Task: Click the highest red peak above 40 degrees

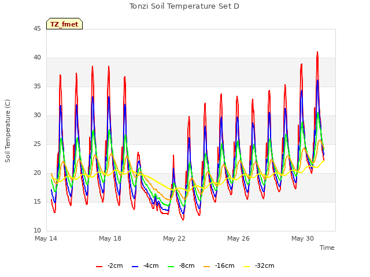Action: [x=317, y=53]
